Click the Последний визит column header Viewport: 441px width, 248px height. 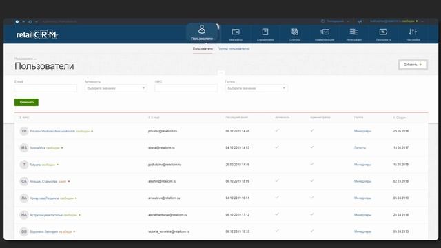tap(237, 118)
